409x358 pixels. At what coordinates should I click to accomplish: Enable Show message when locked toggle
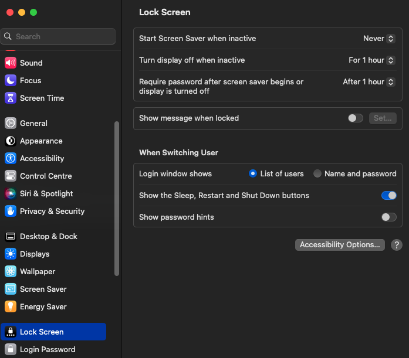(x=355, y=118)
